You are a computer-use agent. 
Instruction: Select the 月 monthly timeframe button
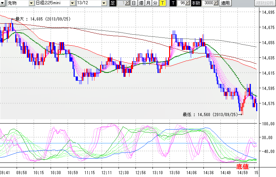tap(148, 3)
